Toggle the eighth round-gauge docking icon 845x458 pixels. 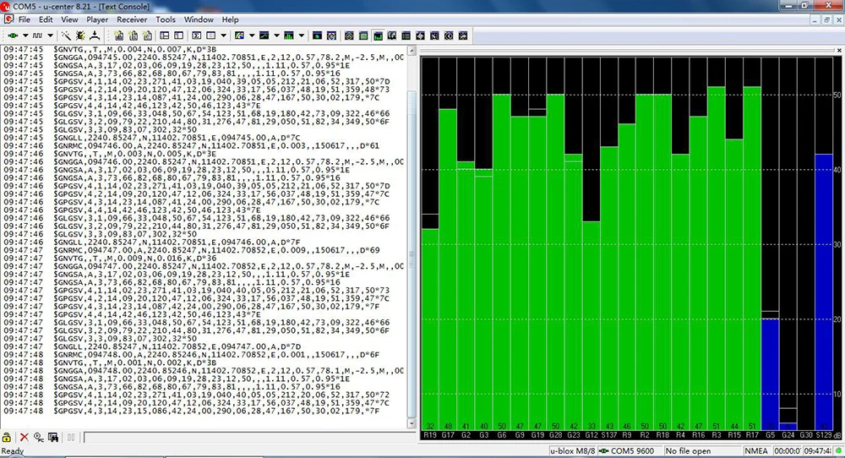pyautogui.click(x=449, y=35)
